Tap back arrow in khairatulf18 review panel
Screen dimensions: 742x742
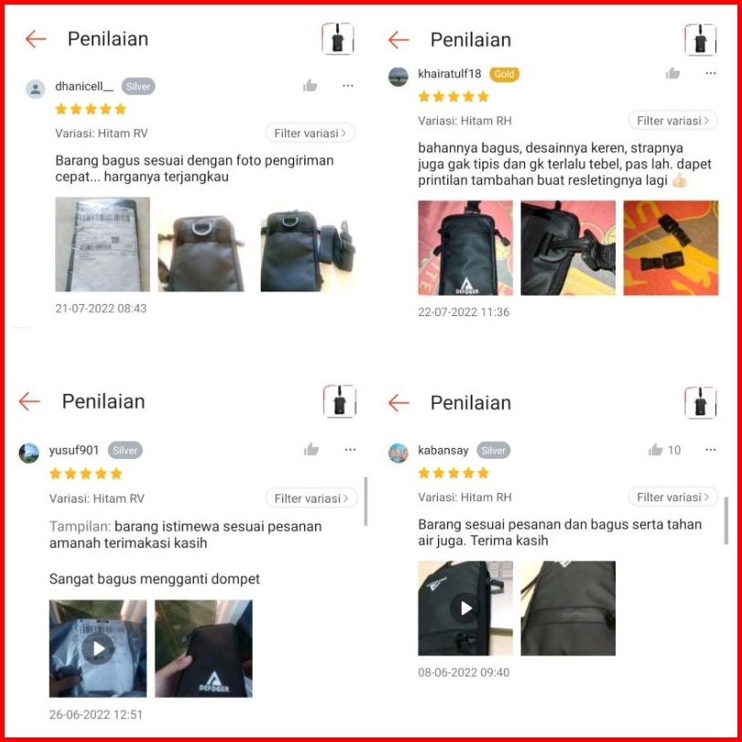click(398, 39)
